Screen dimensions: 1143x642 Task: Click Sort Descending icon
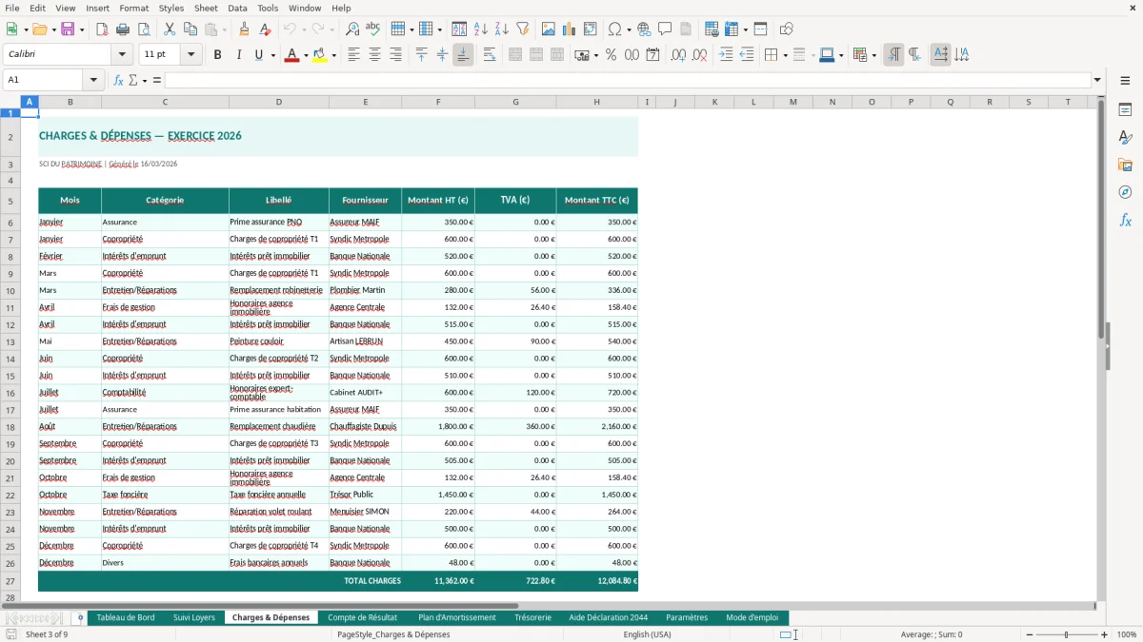[502, 29]
